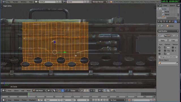Image resolution: width=181 pixels, height=102 pixels.
Task: Open screen layout browse icon beside Default
Action: coord(36,2)
